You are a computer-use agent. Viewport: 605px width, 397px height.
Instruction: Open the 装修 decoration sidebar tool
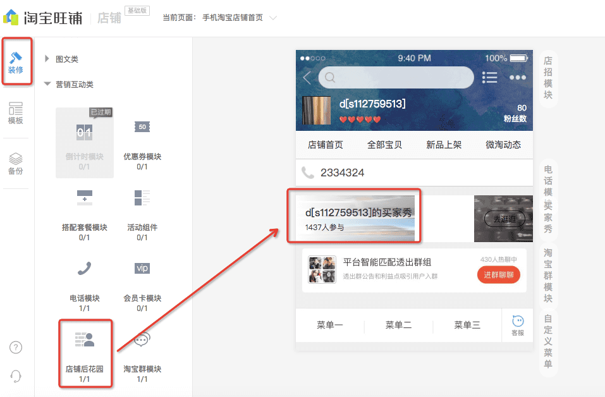16,62
